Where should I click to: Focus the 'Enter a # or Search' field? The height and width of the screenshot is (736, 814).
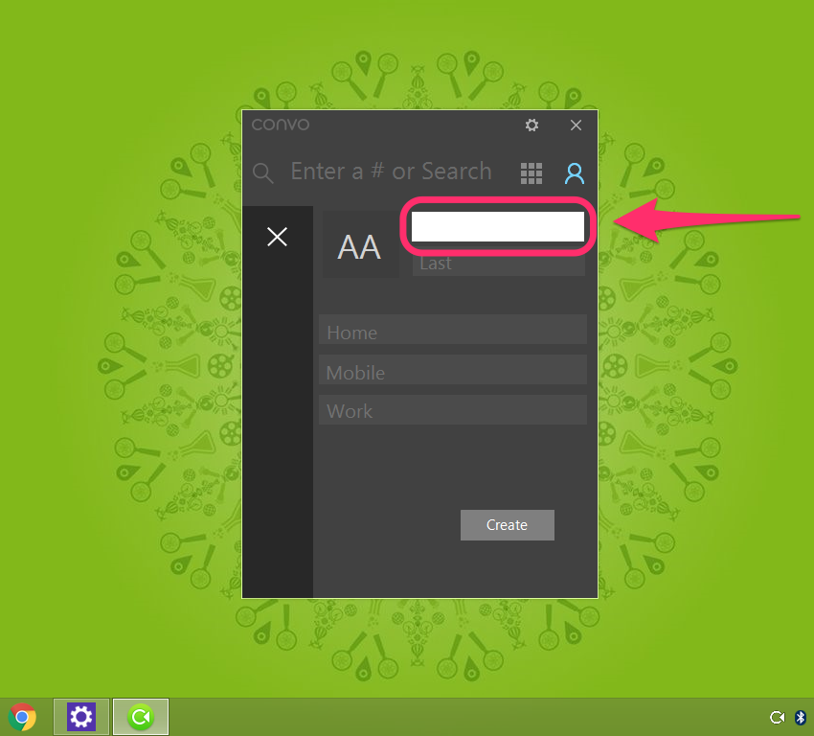click(x=391, y=172)
